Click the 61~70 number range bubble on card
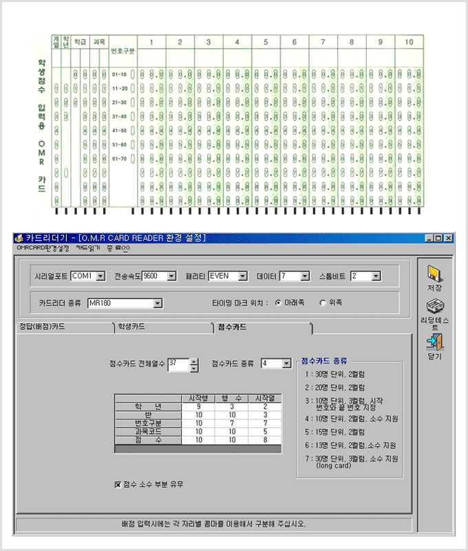This screenshot has width=468, height=551. point(133,159)
